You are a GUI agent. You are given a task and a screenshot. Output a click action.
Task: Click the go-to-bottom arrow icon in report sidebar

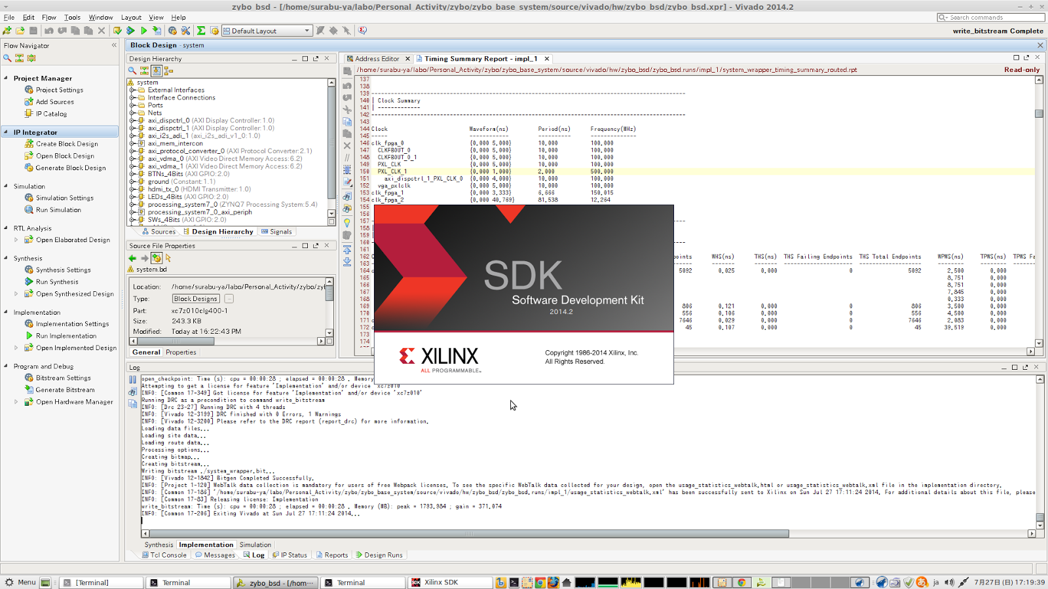[x=347, y=262]
